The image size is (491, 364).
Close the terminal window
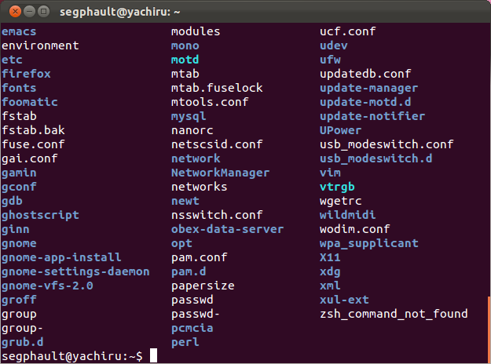pyautogui.click(x=15, y=12)
